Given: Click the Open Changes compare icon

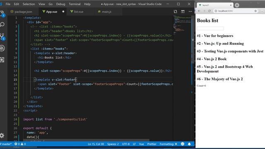Looking at the screenshot, I should 175,12.
